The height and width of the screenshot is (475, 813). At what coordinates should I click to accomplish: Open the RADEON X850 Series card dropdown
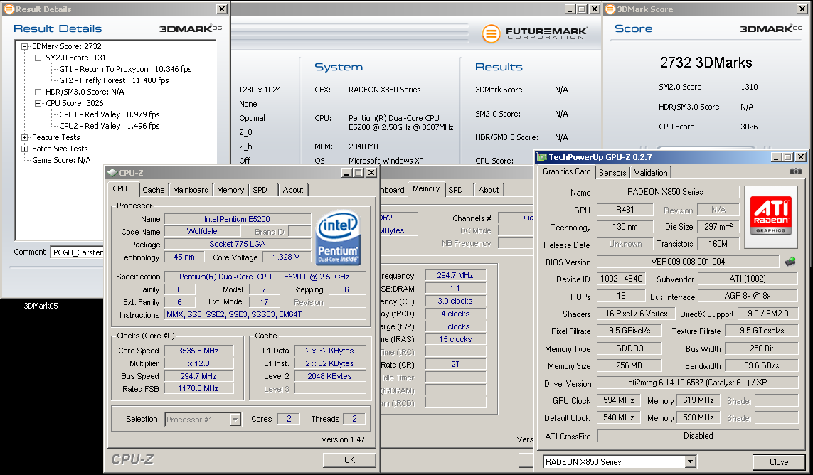(x=690, y=461)
